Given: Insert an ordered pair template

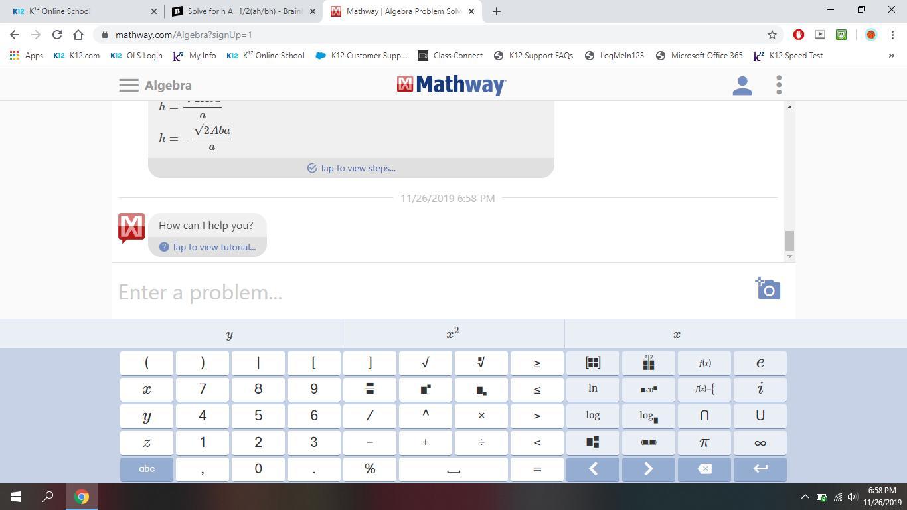Looking at the screenshot, I should [649, 442].
